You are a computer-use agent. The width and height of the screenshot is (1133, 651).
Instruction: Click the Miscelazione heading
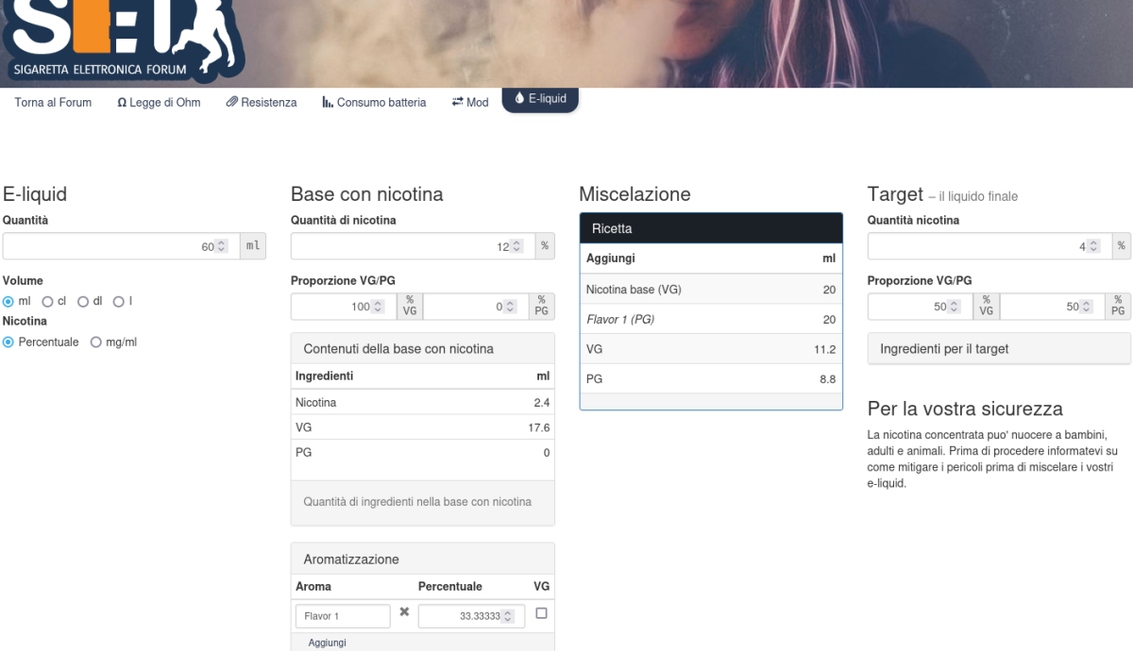634,194
